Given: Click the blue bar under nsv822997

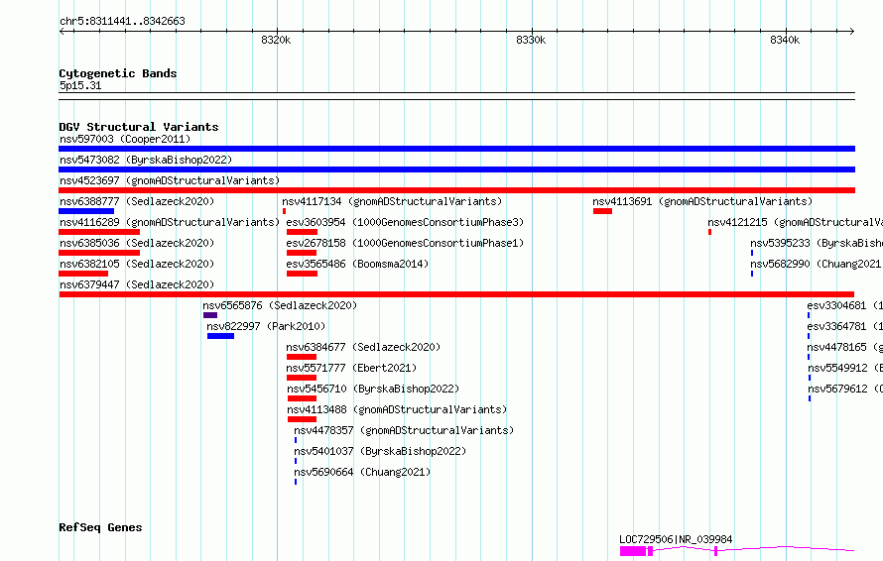Looking at the screenshot, I should click(x=220, y=336).
